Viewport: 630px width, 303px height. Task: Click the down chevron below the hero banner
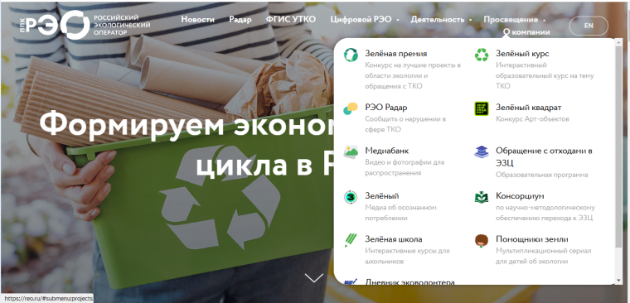pos(314,277)
